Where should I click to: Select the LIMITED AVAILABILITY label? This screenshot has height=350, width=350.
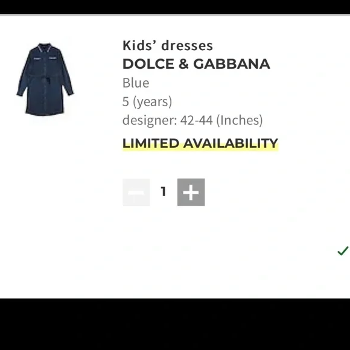click(x=200, y=143)
